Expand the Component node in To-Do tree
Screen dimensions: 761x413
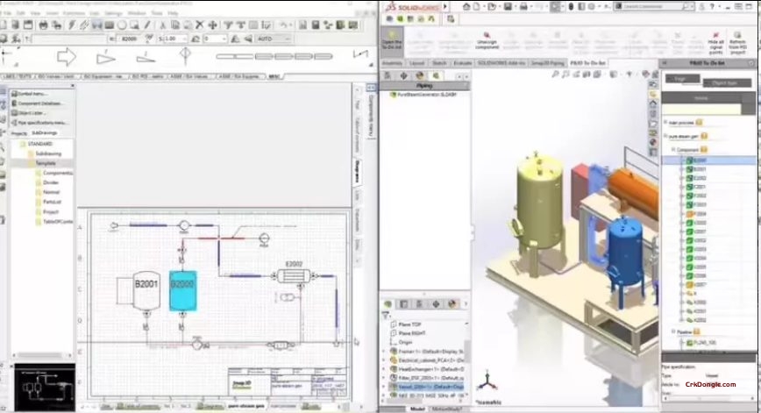pos(670,150)
